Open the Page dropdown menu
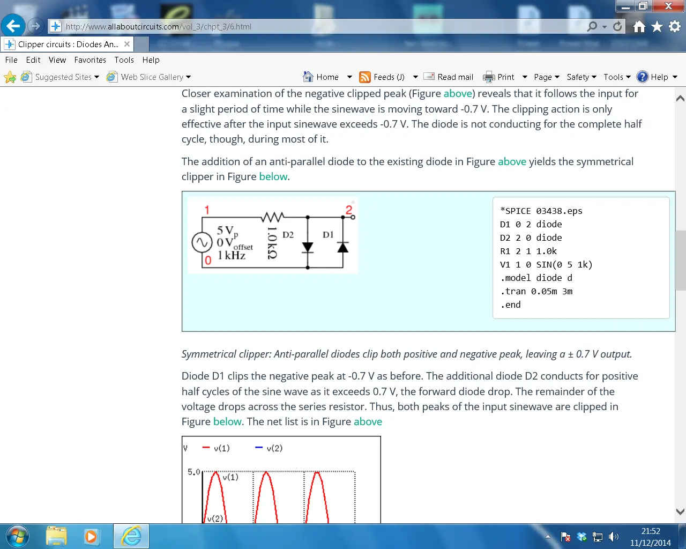 tap(547, 77)
